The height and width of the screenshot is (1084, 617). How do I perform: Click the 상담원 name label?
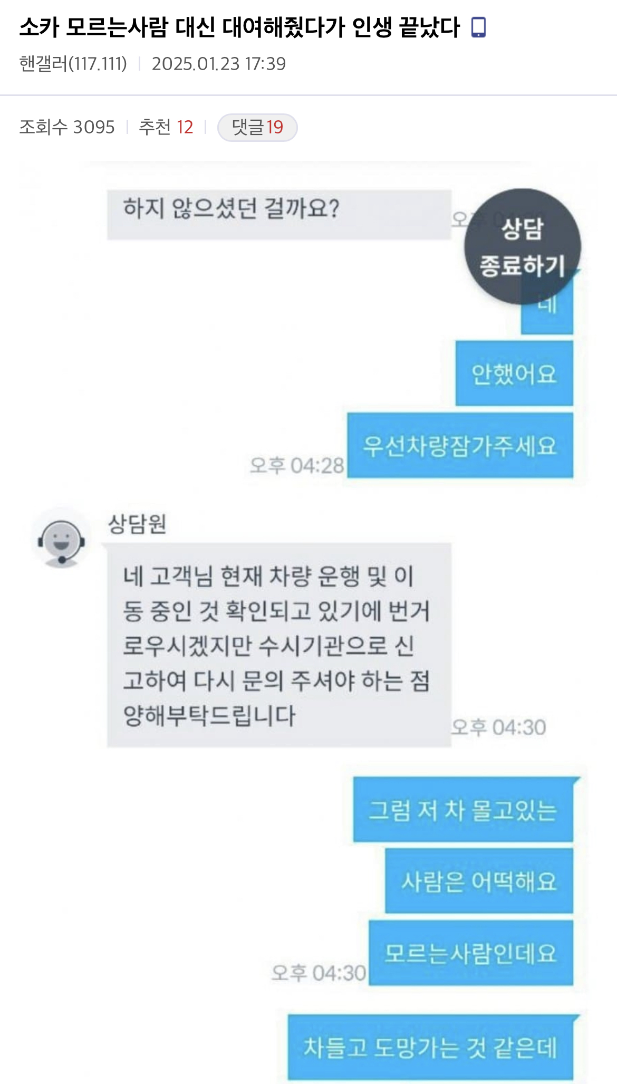[x=137, y=524]
